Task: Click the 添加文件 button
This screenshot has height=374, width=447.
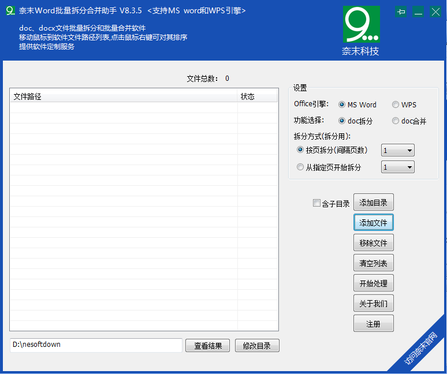Action: [x=374, y=222]
